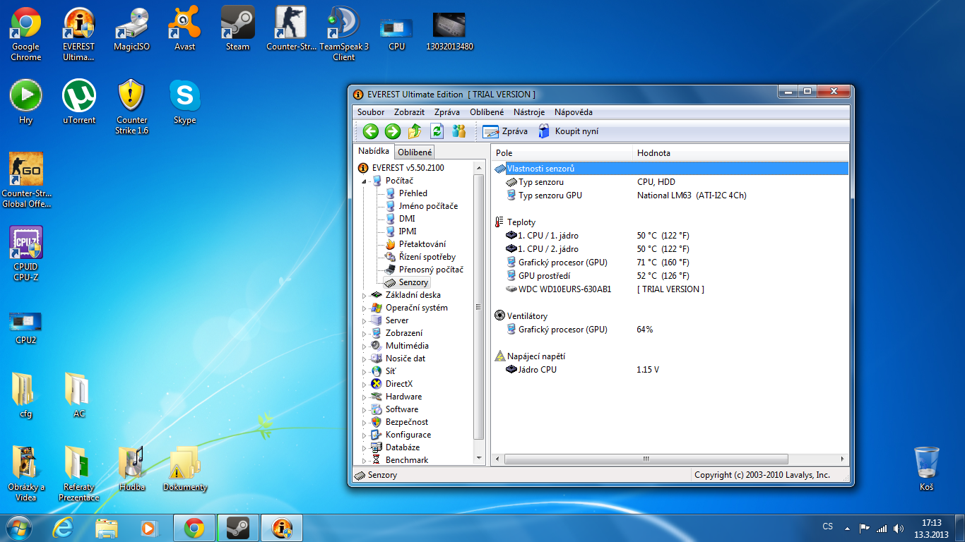The width and height of the screenshot is (965, 542).
Task: Open the Soubor menu
Action: [x=371, y=112]
